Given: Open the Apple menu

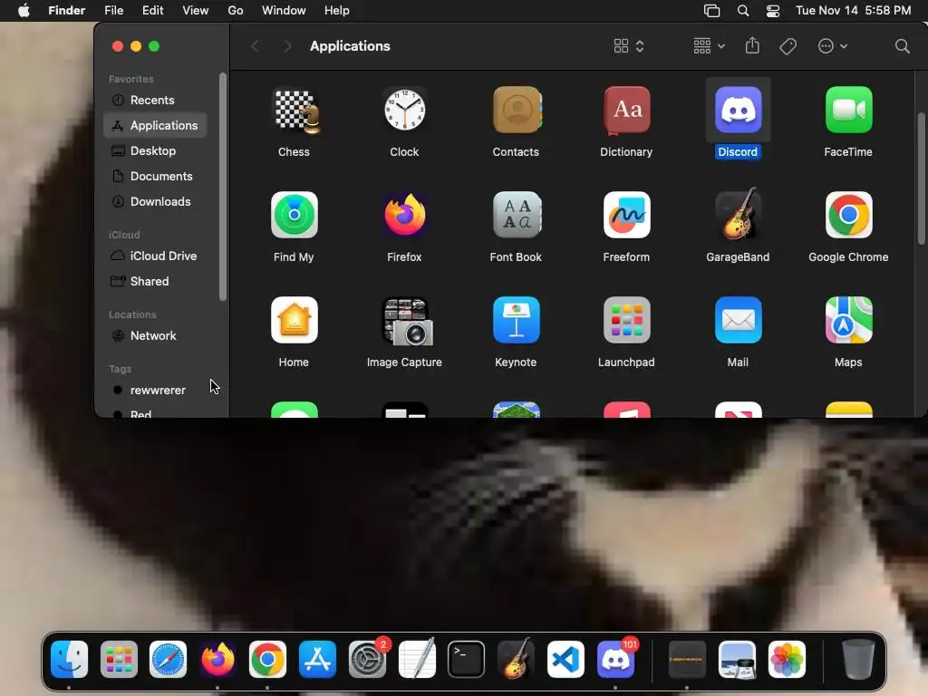Looking at the screenshot, I should tap(24, 11).
